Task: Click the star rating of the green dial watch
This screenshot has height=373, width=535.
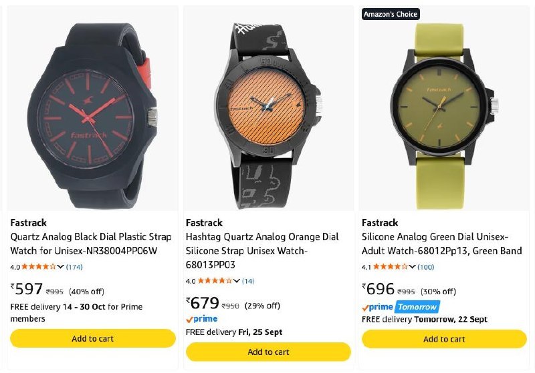Action: 390,266
